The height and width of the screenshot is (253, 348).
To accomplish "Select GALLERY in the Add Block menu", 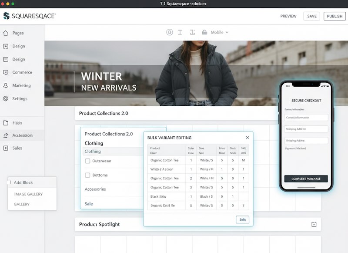I will point(22,204).
